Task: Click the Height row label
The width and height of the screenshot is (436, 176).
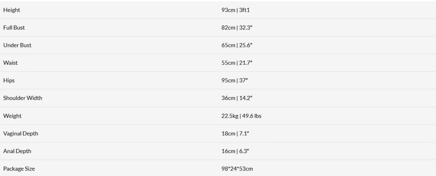Action: pos(11,10)
